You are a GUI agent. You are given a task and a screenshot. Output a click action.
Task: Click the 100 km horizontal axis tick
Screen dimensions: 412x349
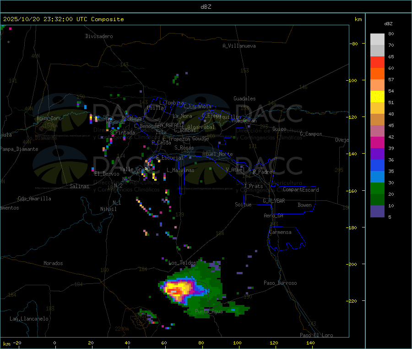click(237, 343)
